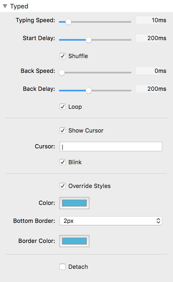Screen dimensions: 173x282
Task: Click the Start Delay 200ms value field
Action: click(151, 38)
